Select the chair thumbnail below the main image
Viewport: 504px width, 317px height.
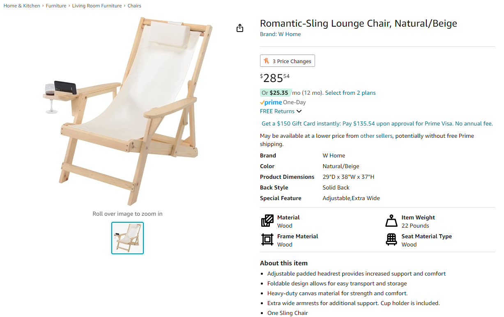coord(127,238)
